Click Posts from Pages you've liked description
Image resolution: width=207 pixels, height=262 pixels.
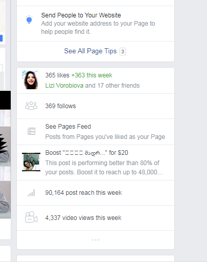pos(105,137)
